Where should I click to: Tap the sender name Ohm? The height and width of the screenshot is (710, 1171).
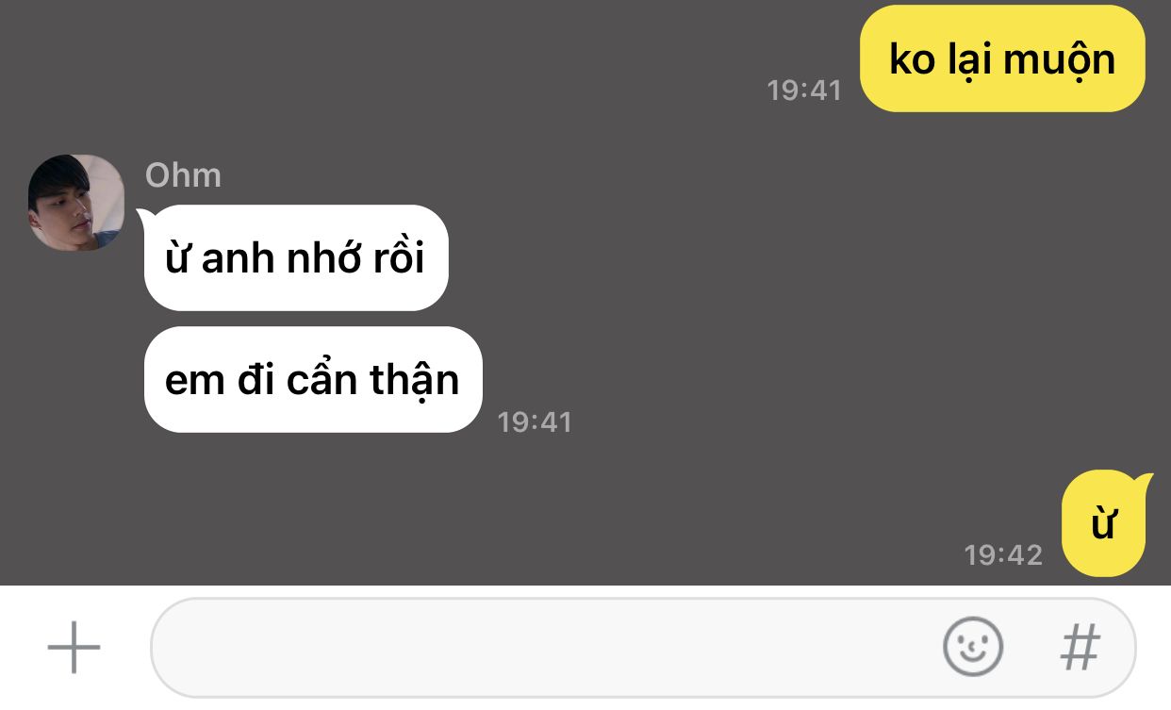[183, 175]
